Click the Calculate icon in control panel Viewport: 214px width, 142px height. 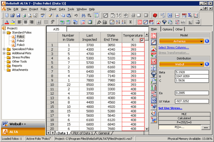click(154, 36)
